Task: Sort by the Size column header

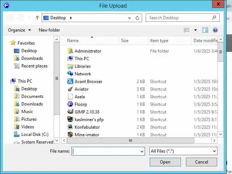Action: (x=133, y=41)
